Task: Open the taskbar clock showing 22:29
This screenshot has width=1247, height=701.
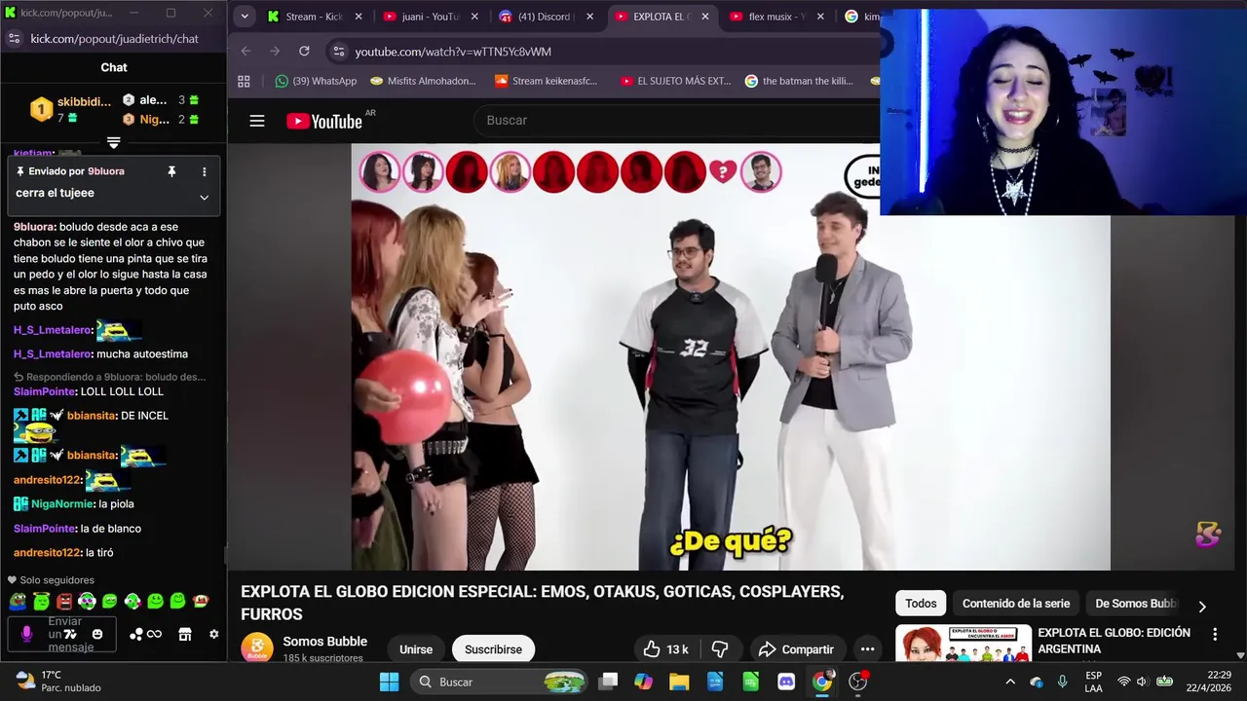Action: pos(1209,682)
